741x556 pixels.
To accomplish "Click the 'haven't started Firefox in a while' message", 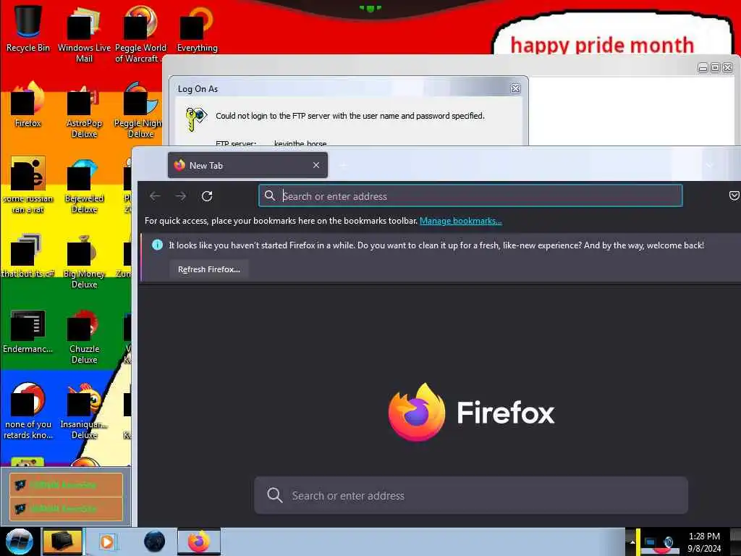I will (436, 245).
